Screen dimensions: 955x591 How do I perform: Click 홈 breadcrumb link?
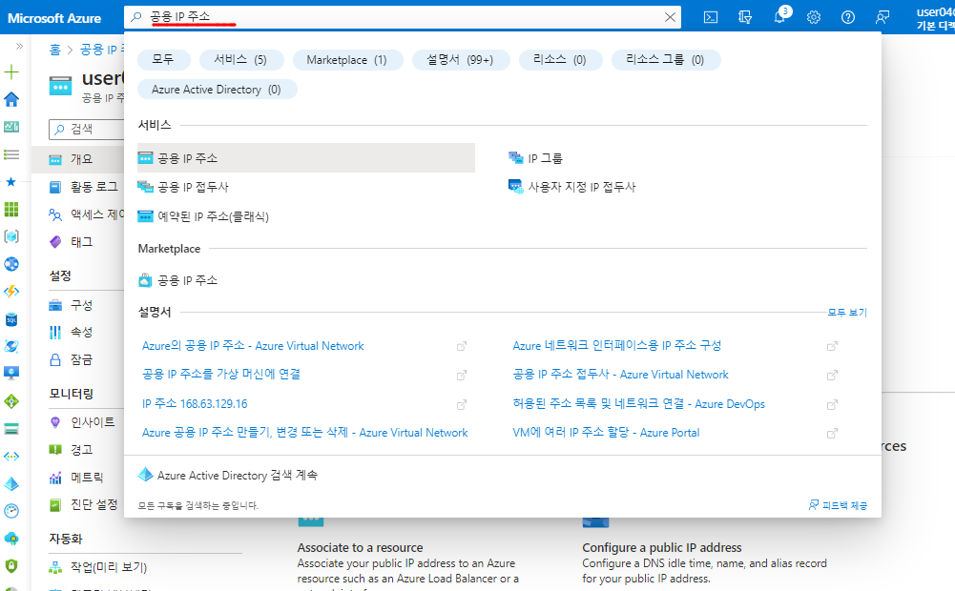[x=54, y=50]
